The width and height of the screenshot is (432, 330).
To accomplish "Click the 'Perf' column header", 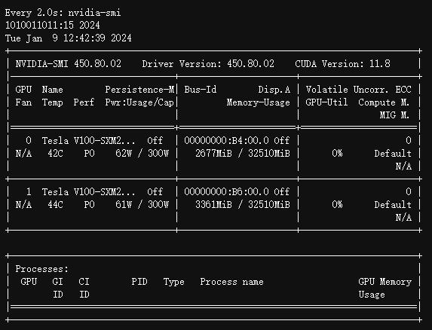I will (84, 102).
